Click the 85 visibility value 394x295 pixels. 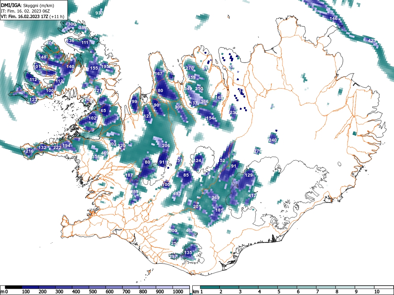tap(186, 175)
